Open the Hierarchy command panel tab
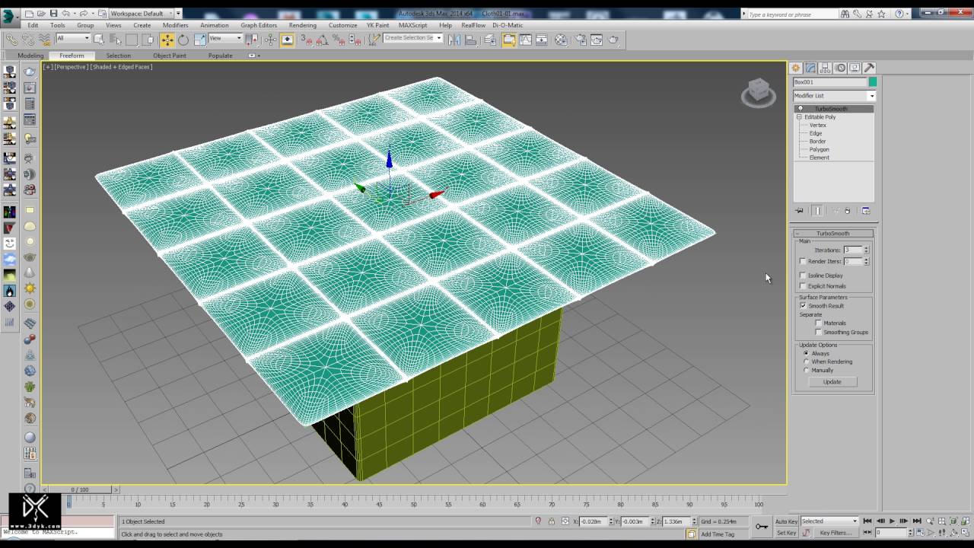 click(825, 68)
